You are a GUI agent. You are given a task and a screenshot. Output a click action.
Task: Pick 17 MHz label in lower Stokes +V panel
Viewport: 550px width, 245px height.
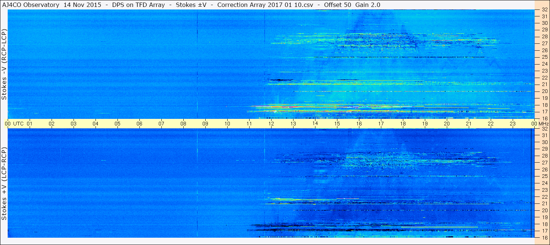(x=545, y=231)
